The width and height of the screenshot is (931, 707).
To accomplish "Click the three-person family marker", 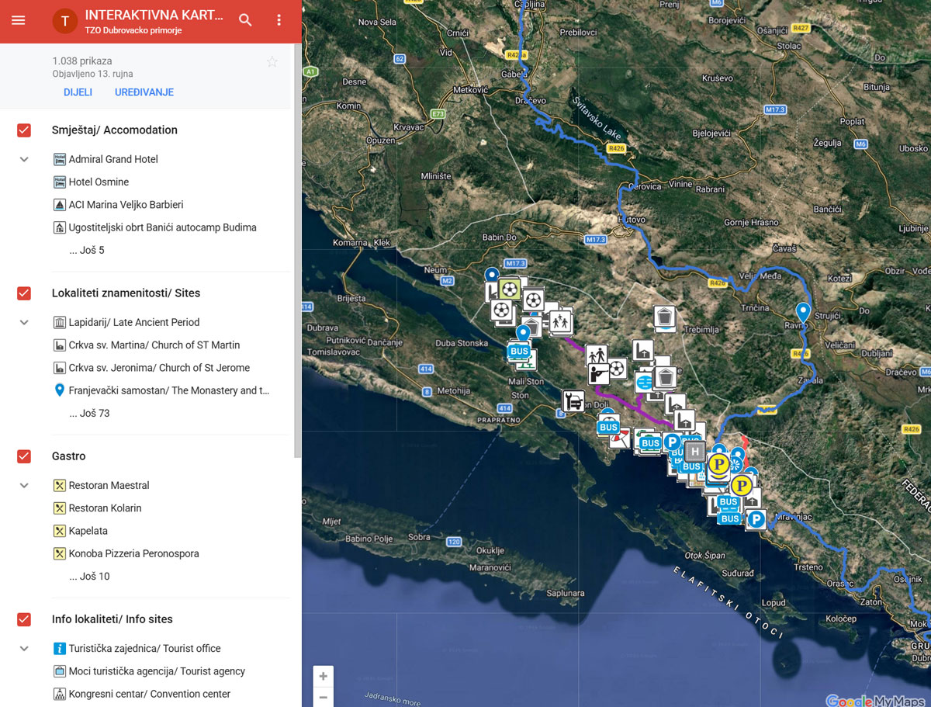I will pos(561,320).
